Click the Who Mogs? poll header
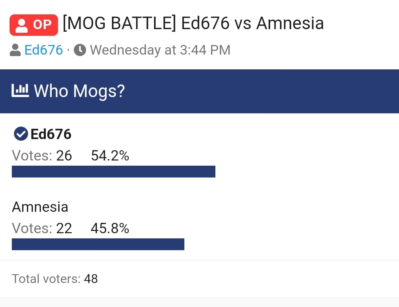Viewport: 399px width, 307px height. pyautogui.click(x=79, y=91)
